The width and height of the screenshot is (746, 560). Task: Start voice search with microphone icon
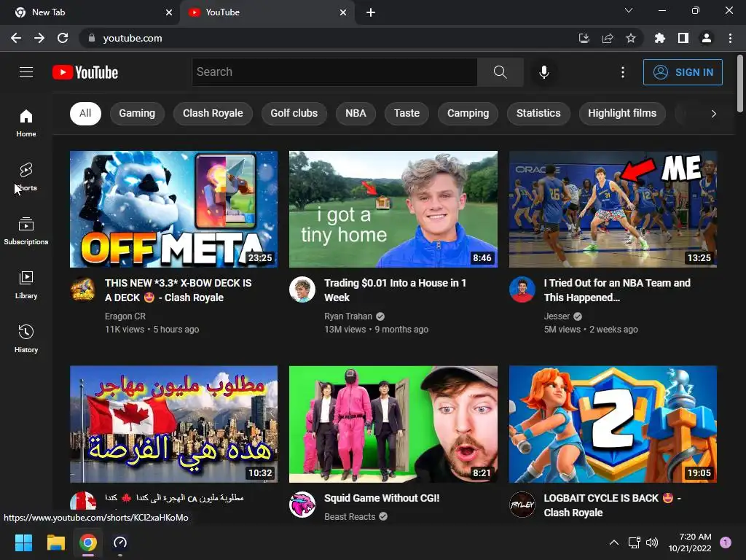coord(543,72)
